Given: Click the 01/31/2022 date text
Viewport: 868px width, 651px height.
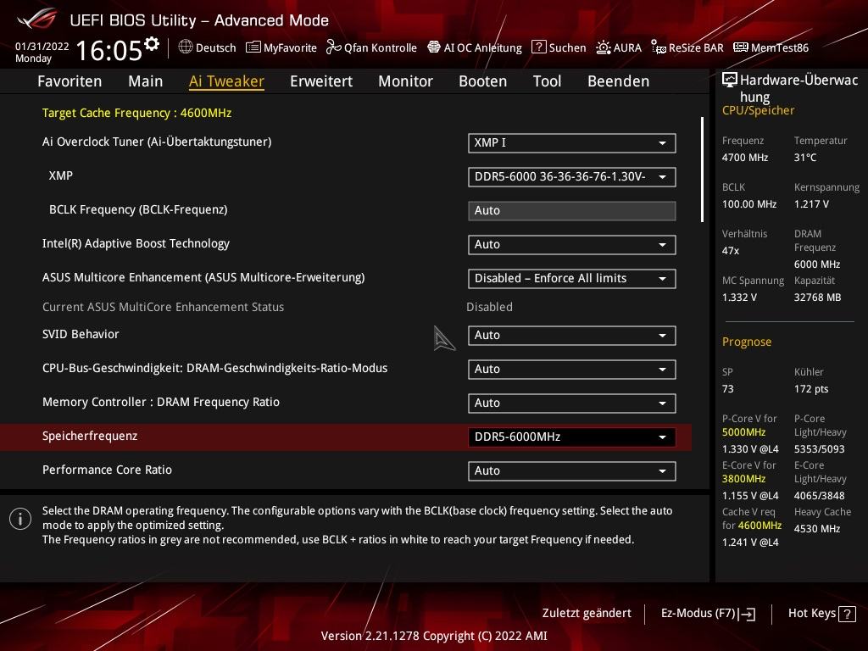Looking at the screenshot, I should [x=42, y=47].
